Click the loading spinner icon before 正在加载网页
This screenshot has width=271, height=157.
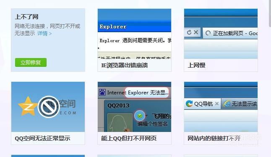pos(208,33)
